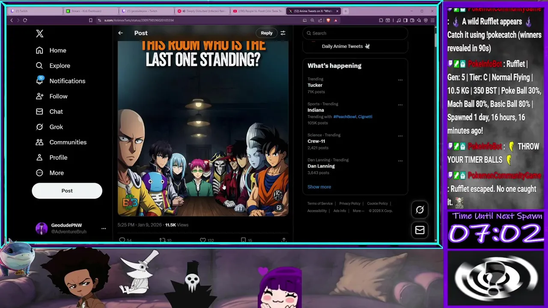Switch to the first Twitch browser tab

pyautogui.click(x=34, y=11)
